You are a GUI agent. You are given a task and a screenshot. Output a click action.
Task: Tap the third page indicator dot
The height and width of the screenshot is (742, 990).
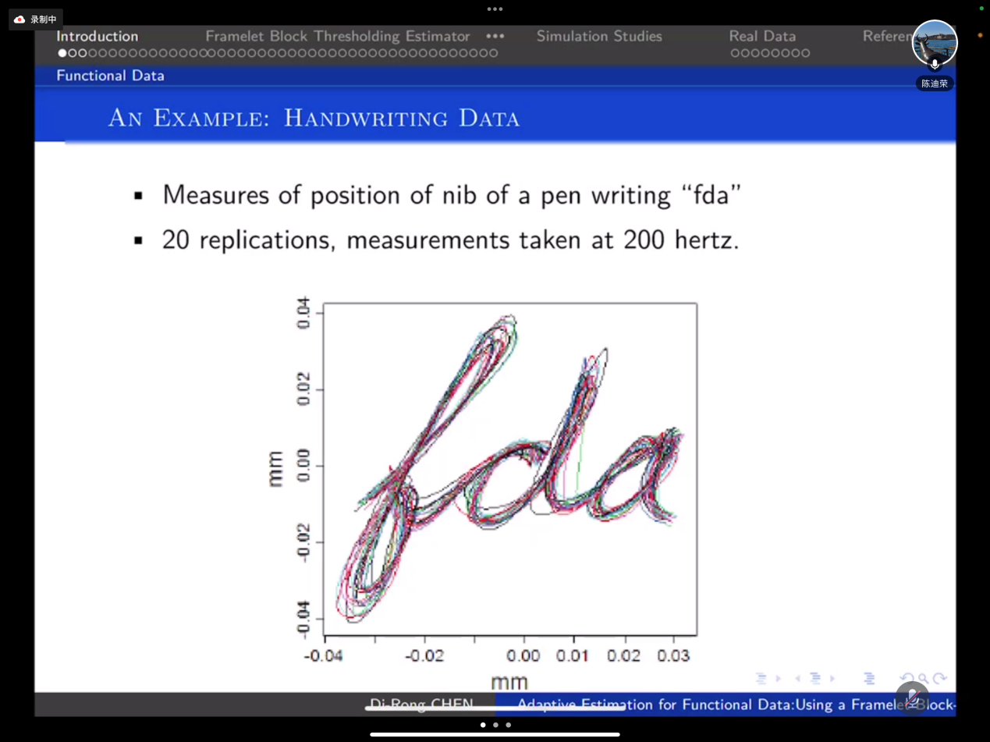(509, 725)
